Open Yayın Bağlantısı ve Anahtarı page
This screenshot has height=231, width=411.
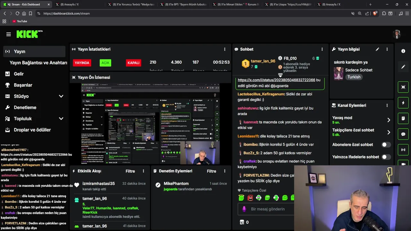[x=38, y=63]
